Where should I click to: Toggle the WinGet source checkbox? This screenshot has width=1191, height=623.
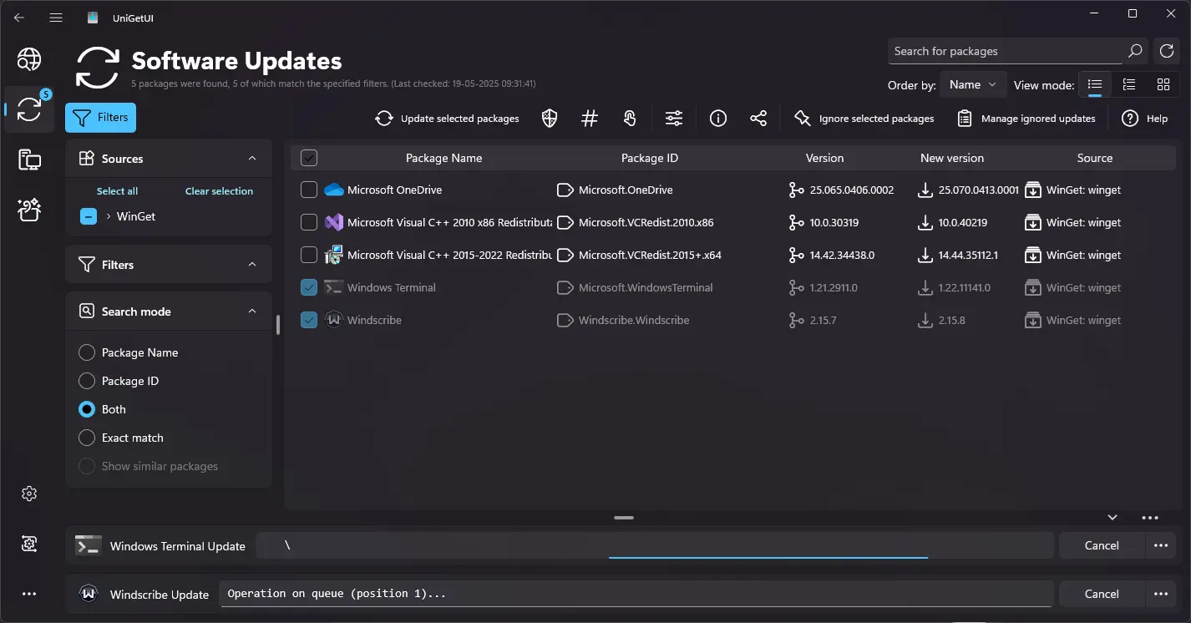click(x=89, y=216)
